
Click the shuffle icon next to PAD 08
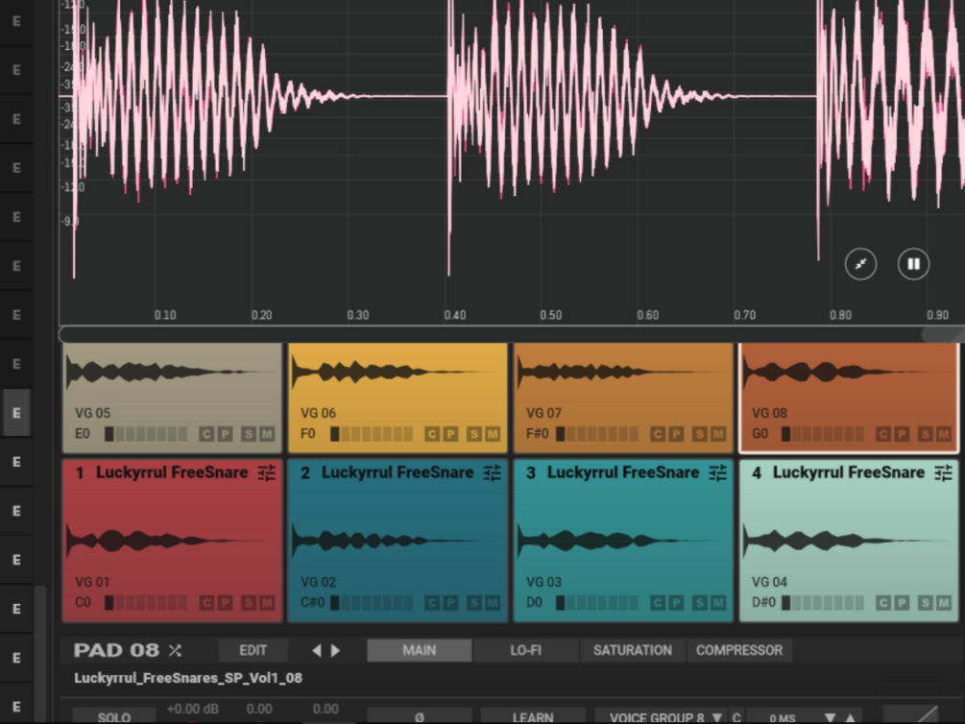(176, 650)
